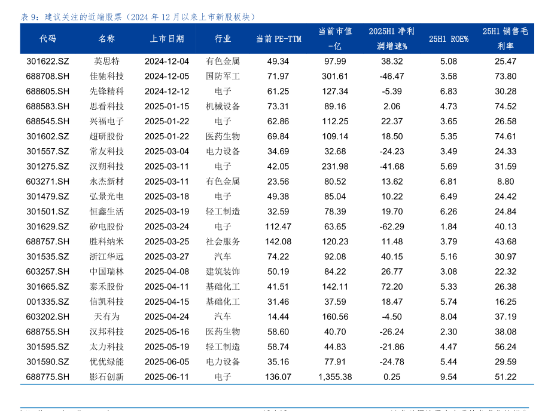Screen dimensions: 542x411
Task: Click the 25H1 ROE% column header
Action: point(448,39)
